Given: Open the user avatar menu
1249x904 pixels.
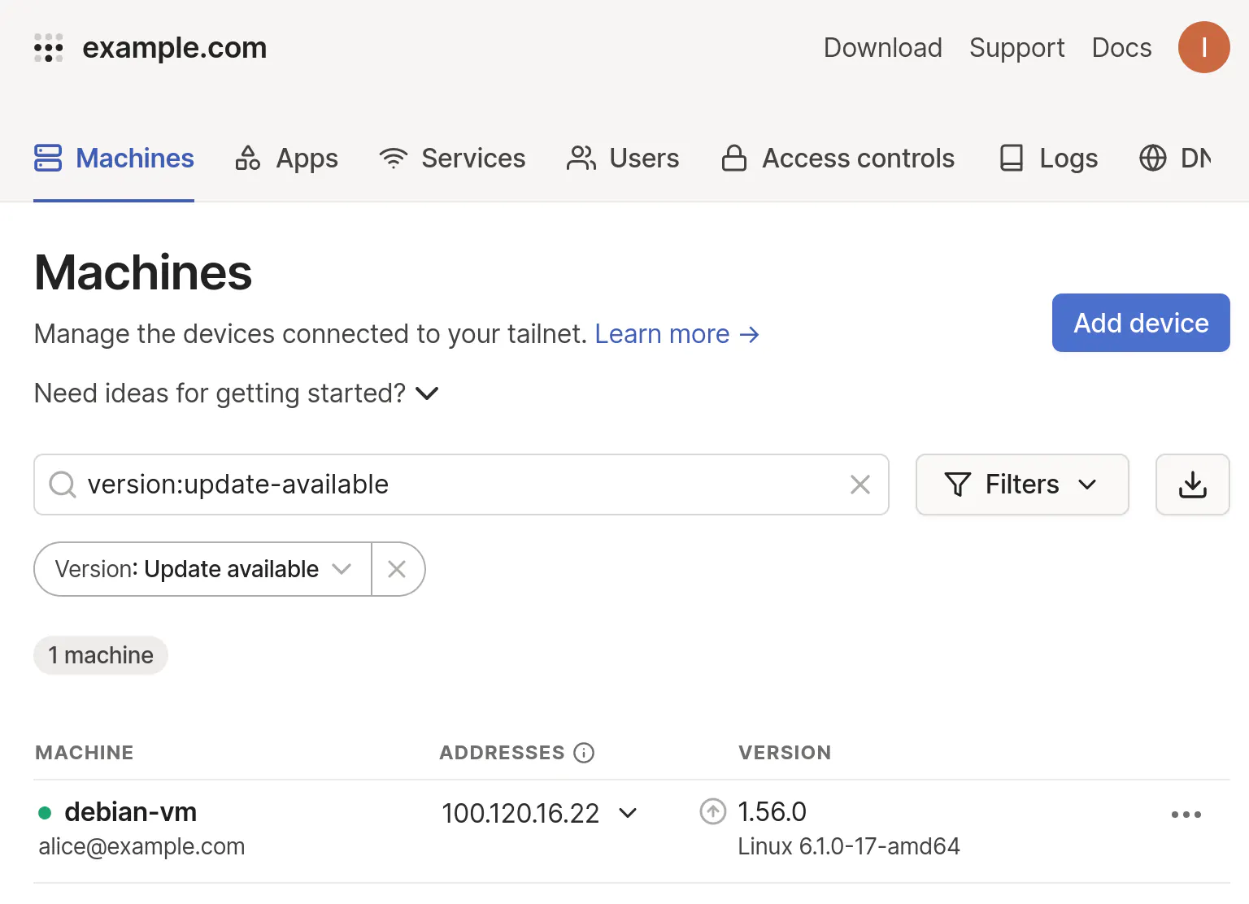Looking at the screenshot, I should [1203, 47].
